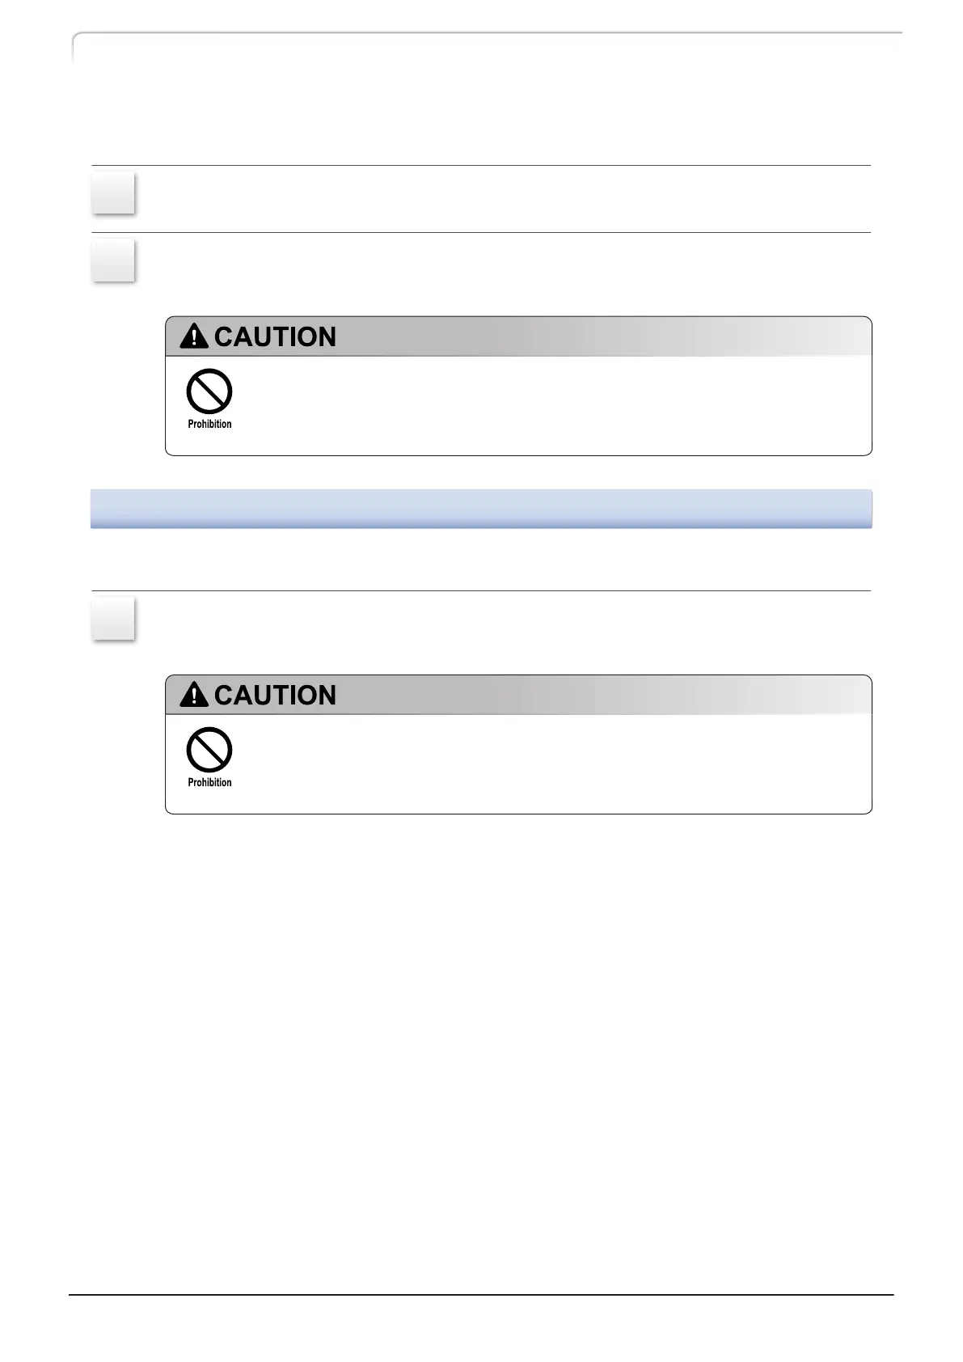Click the first empty step number box
Image resolution: width=963 pixels, height=1362 pixels.
pos(113,193)
